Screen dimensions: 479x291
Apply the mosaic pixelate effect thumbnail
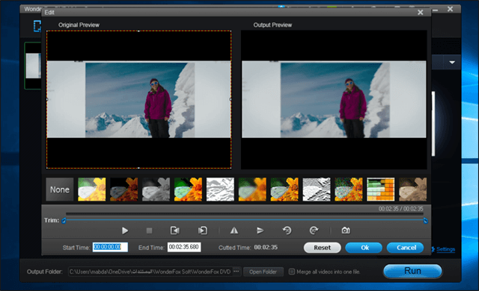click(x=380, y=190)
